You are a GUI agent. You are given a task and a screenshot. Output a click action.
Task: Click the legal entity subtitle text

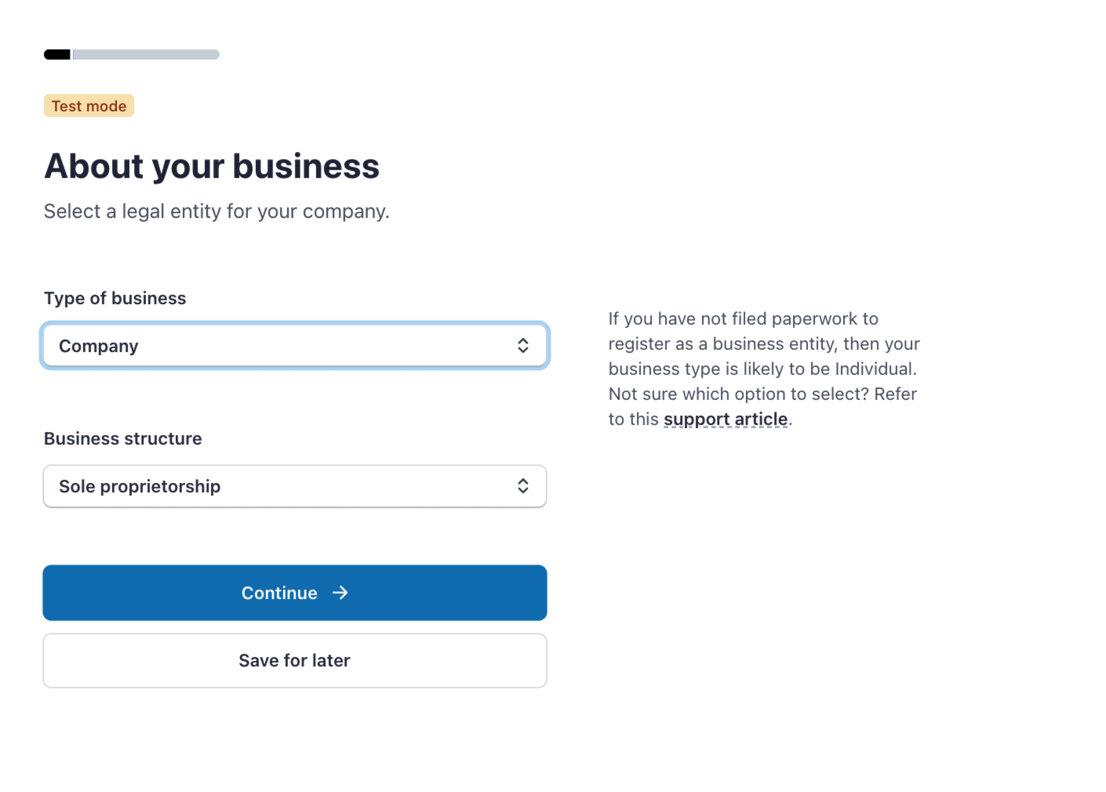pos(216,211)
